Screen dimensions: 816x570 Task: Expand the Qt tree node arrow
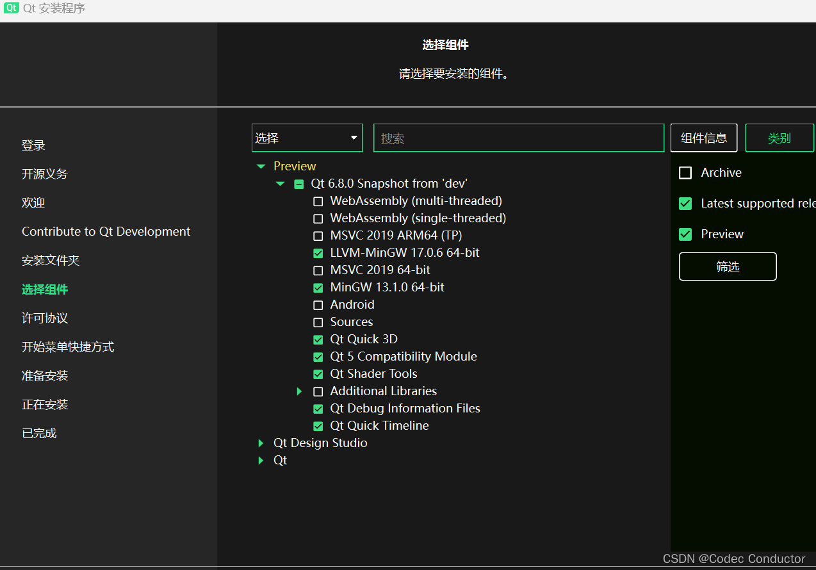[x=261, y=460]
